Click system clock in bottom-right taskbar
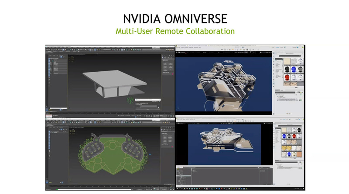Screen dimensions: 349x194 coord(300,189)
